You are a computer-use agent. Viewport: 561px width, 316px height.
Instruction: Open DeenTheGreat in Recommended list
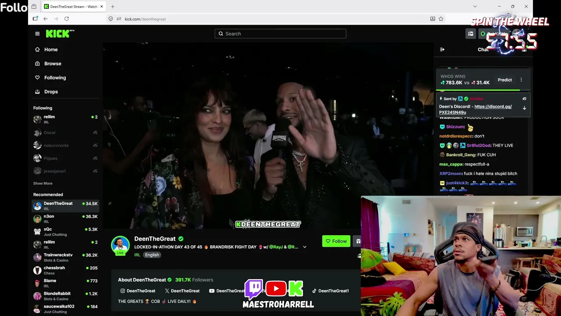tap(65, 206)
